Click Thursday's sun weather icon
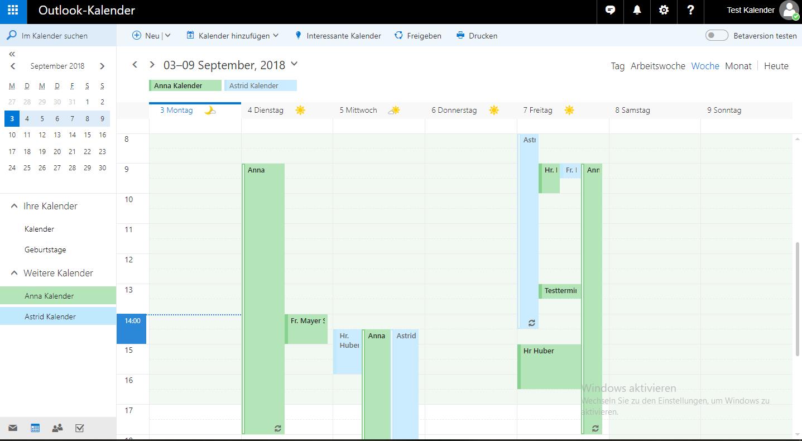This screenshot has height=441, width=802. 494,110
